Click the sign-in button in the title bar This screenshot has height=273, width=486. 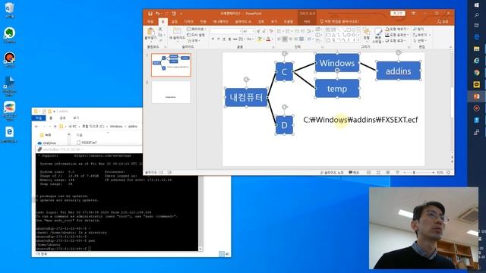click(398, 14)
